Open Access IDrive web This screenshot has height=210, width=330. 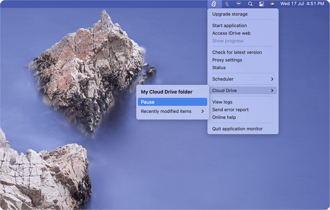click(x=243, y=33)
